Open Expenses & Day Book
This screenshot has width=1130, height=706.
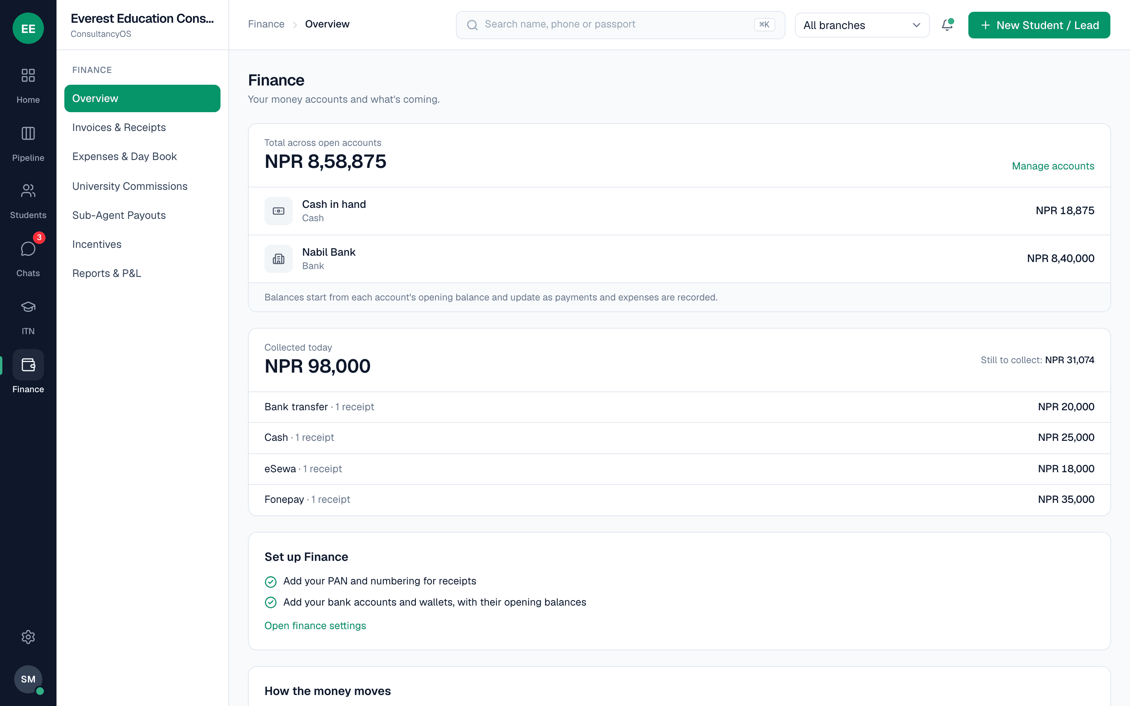click(142, 156)
